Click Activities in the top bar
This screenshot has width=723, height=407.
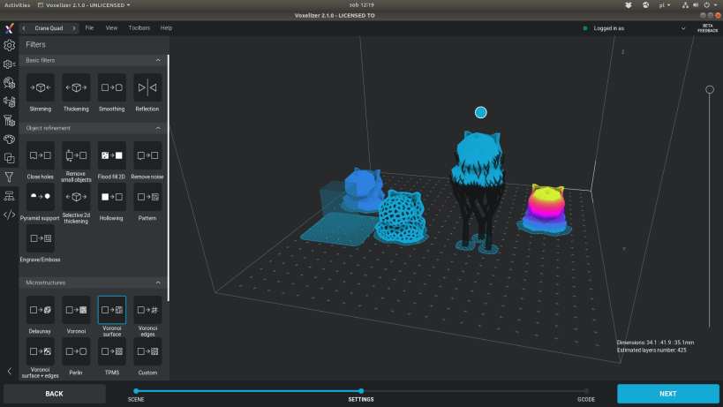tap(17, 5)
